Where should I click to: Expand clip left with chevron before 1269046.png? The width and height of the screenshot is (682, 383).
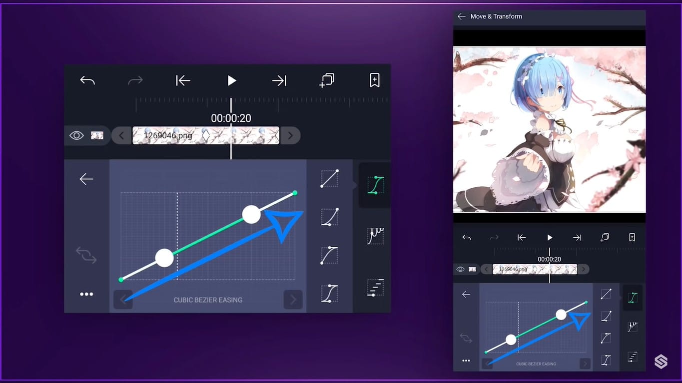121,135
